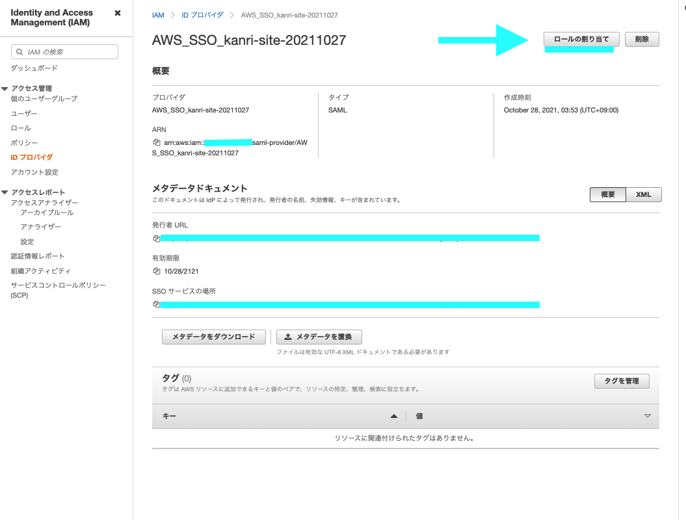Sort tags by キー column arrow
686x520 pixels.
coord(394,416)
